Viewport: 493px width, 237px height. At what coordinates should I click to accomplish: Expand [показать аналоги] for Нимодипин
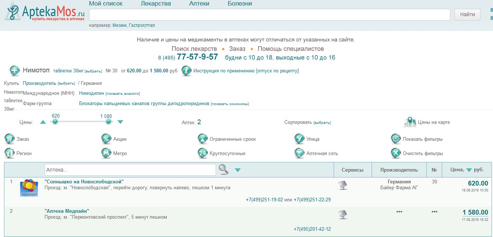pyautogui.click(x=123, y=94)
